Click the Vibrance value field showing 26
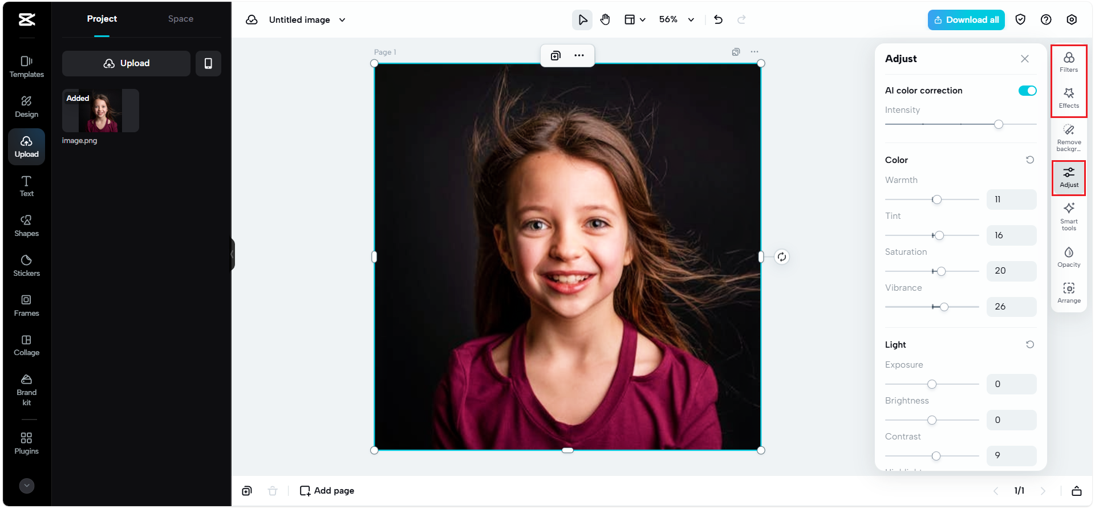1095x509 pixels. tap(1011, 307)
